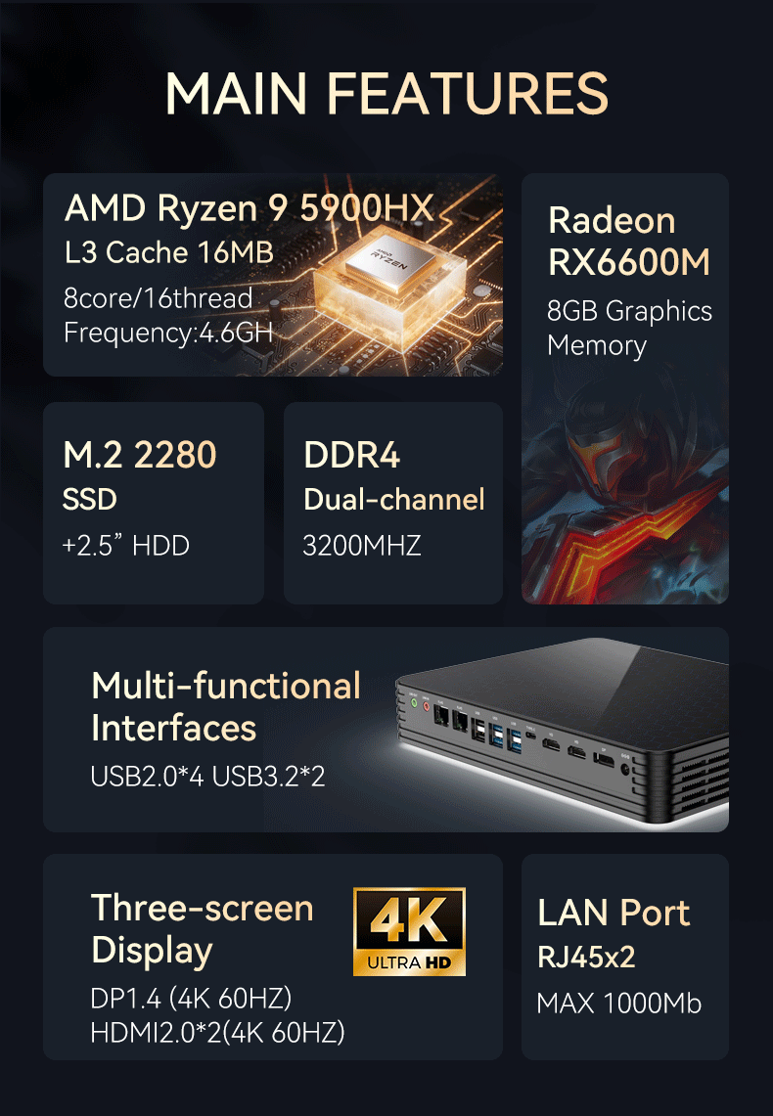Image resolution: width=773 pixels, height=1116 pixels.
Task: Click the red microphone jack
Action: 427,707
